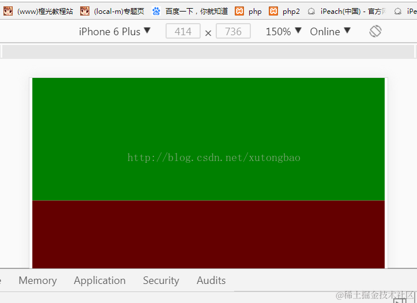Click the avatar icon of (local-m)专题页 bookmark
This screenshot has width=417, height=303.
(x=85, y=11)
